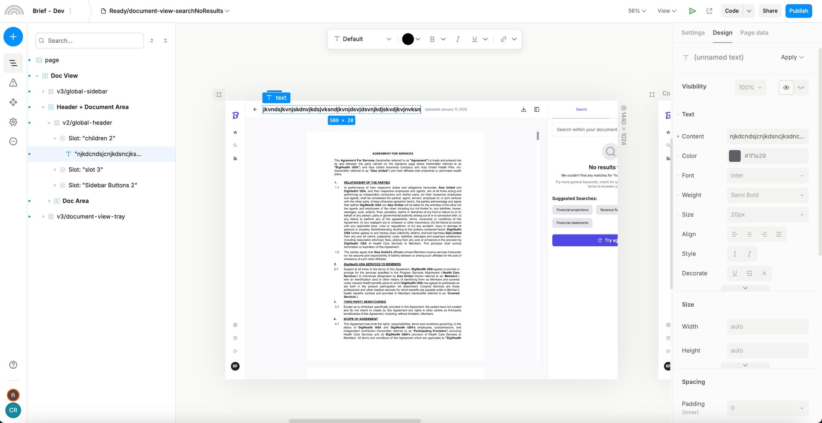Image resolution: width=822 pixels, height=423 pixels.
Task: Toggle strikethrough decoration in Design panel
Action: coord(749,273)
